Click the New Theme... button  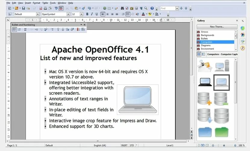(217, 27)
